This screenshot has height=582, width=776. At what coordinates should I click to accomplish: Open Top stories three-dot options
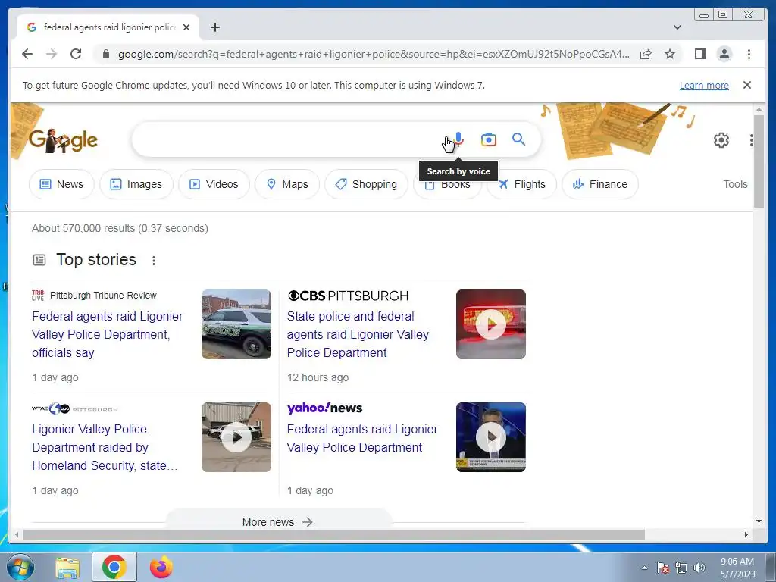(x=154, y=261)
